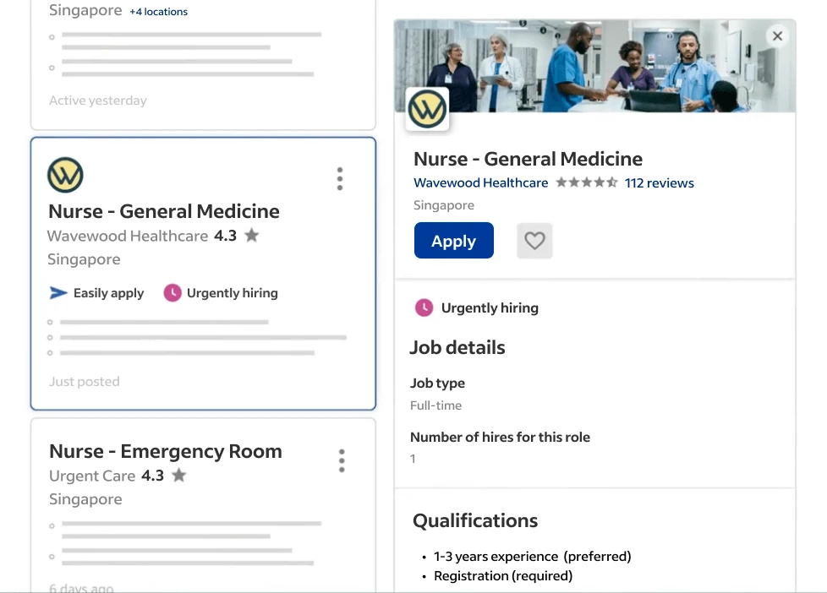The image size is (827, 593).
Task: Click the Urgently hiring clock icon on card
Action: 173,293
